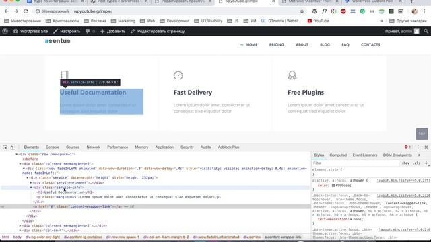Collapse the div row row-space-1 node

[x=16, y=154]
